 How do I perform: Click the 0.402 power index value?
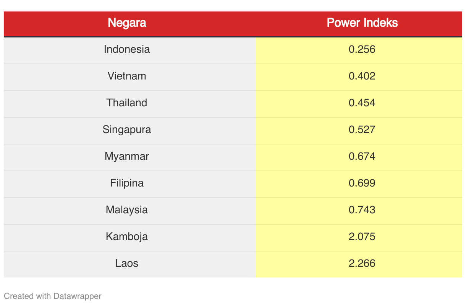tap(362, 76)
